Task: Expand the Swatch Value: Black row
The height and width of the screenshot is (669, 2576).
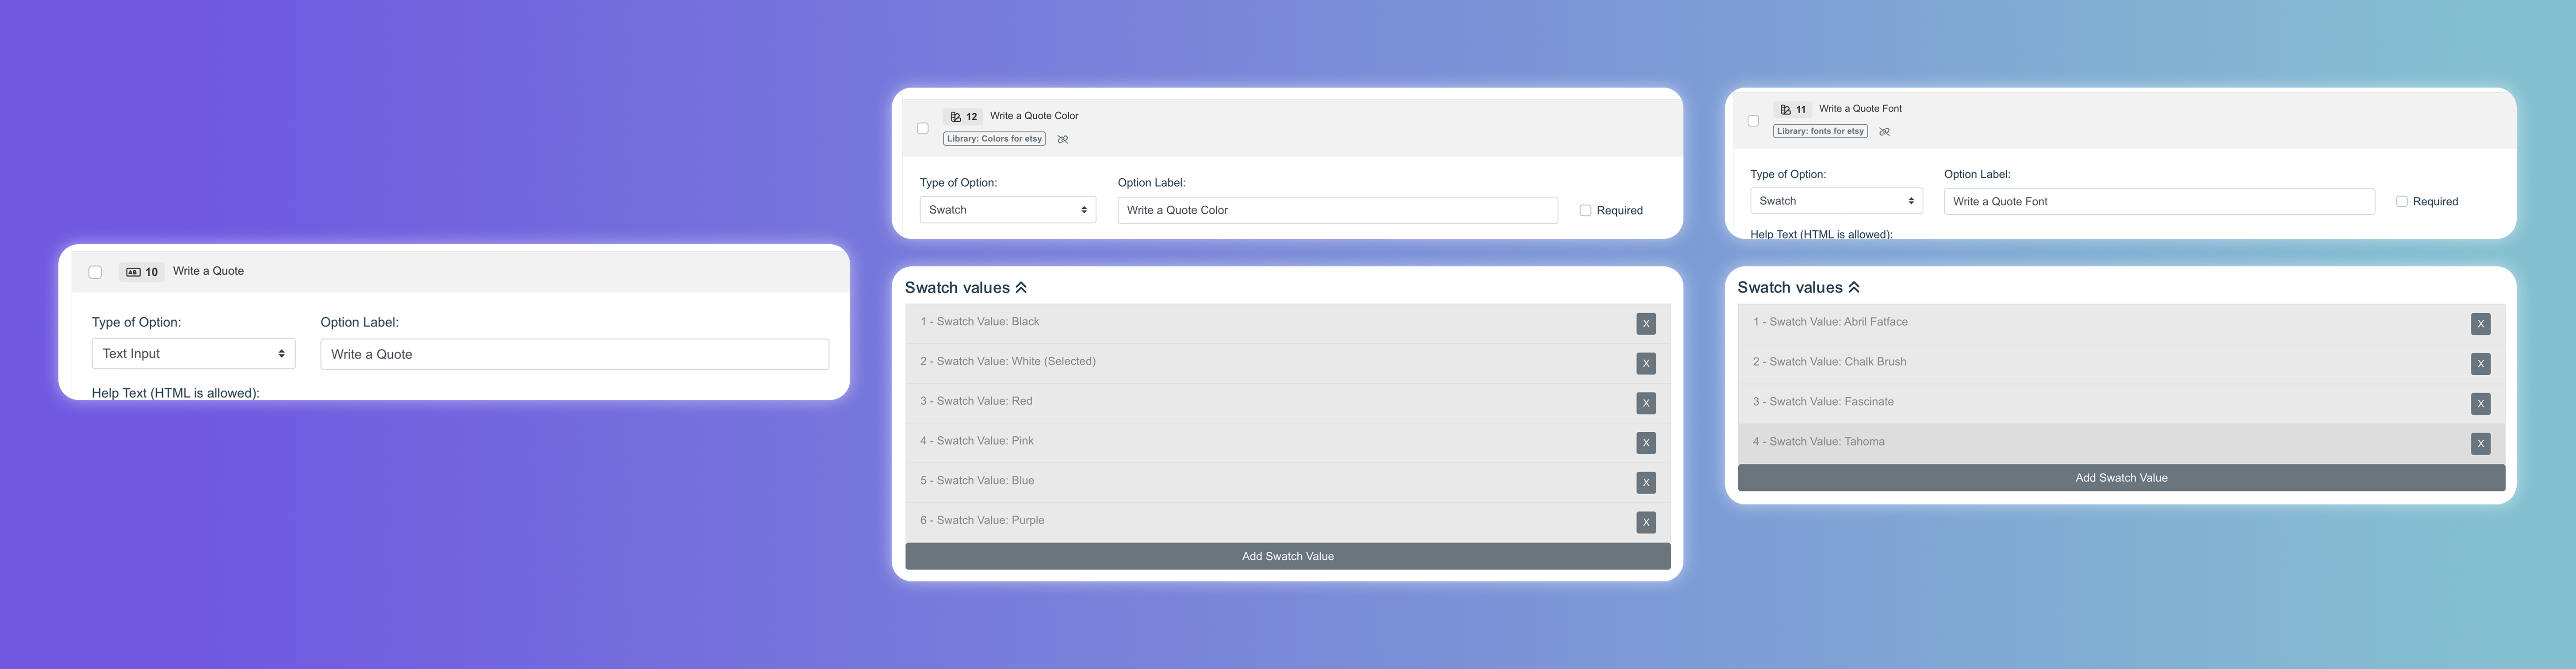Action: [1288, 324]
